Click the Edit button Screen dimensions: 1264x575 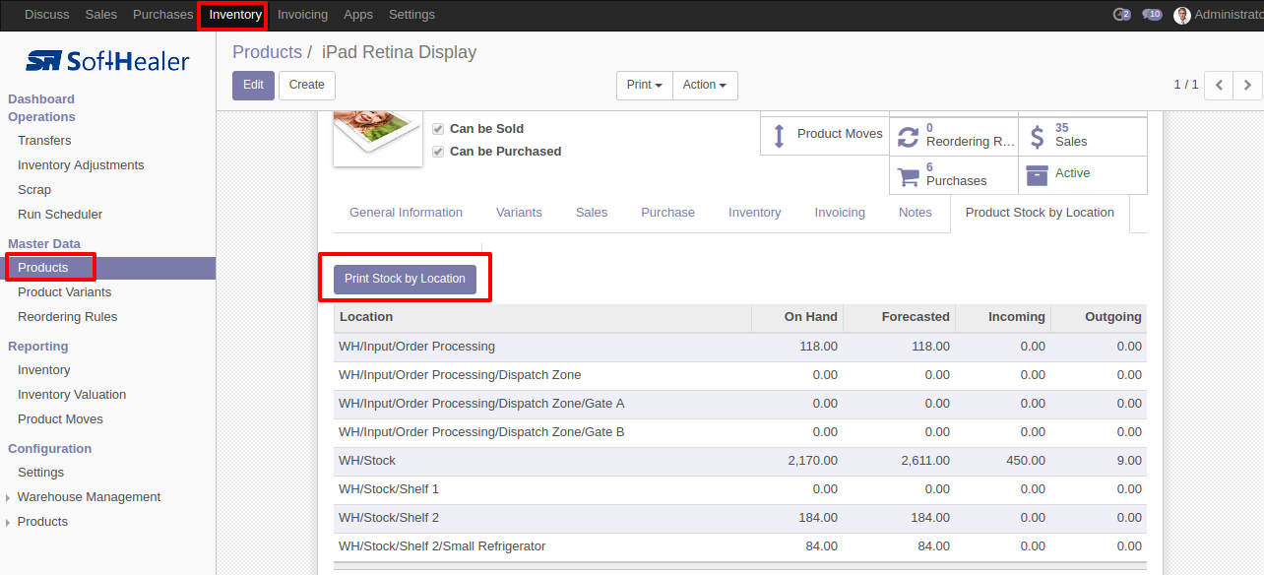click(x=253, y=86)
